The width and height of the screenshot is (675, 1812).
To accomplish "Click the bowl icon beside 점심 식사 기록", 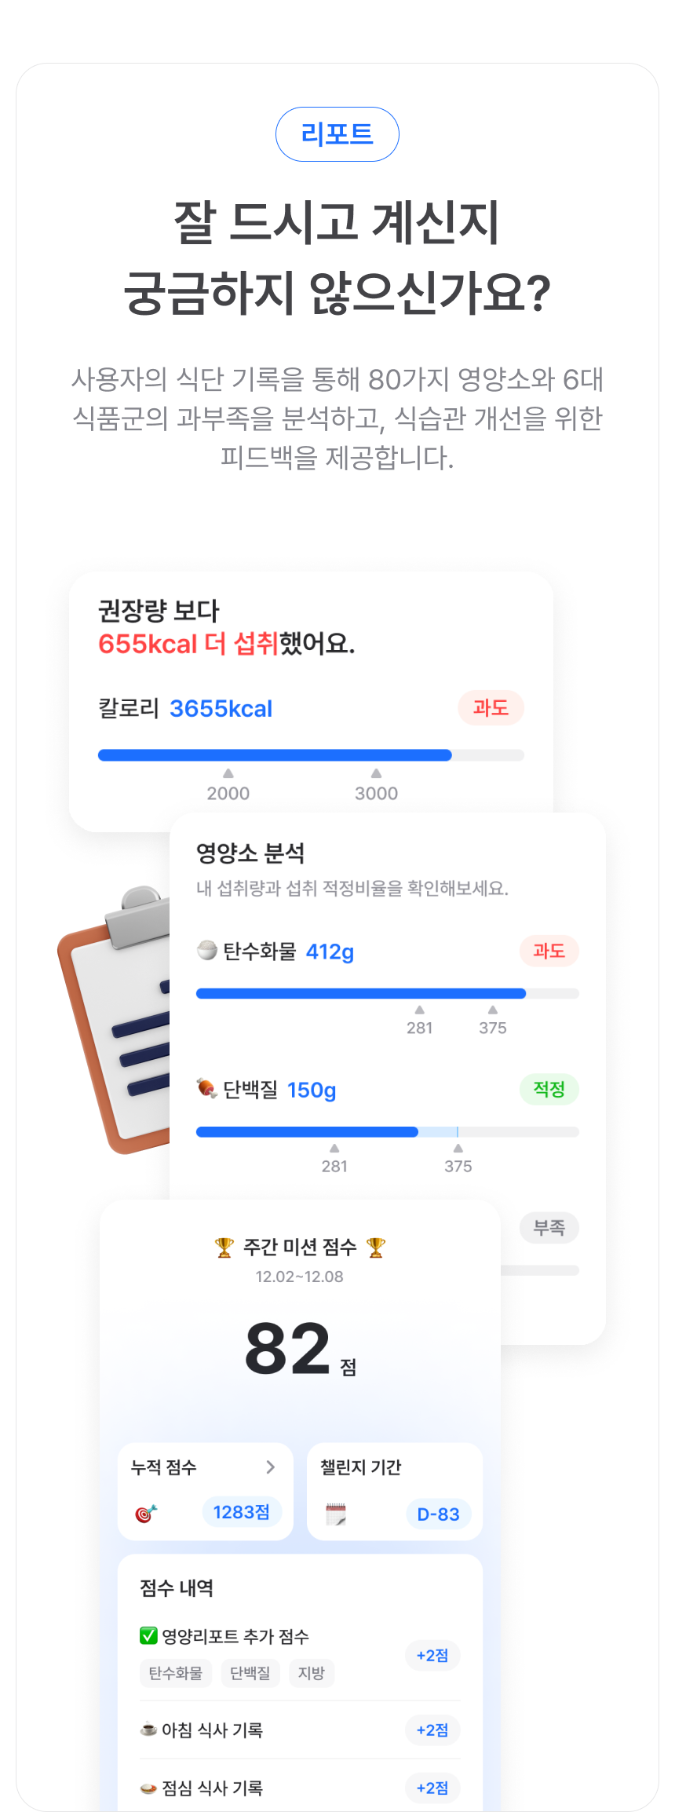I will click(x=148, y=1788).
